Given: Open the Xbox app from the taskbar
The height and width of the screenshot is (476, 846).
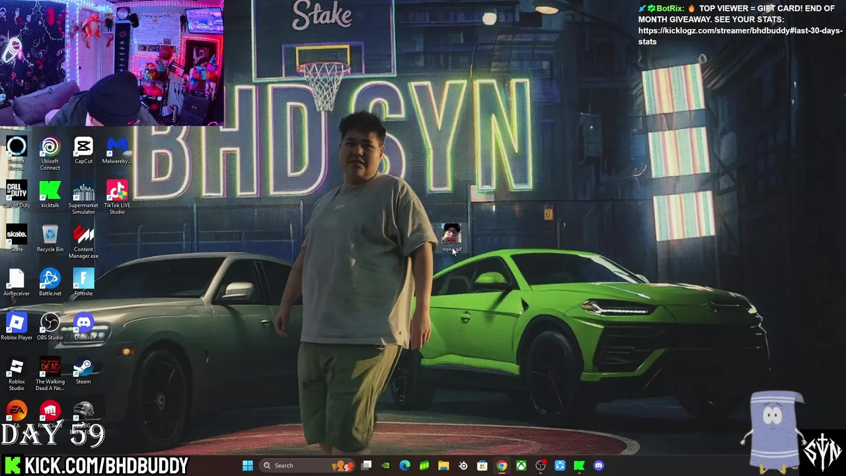Looking at the screenshot, I should pos(521,465).
